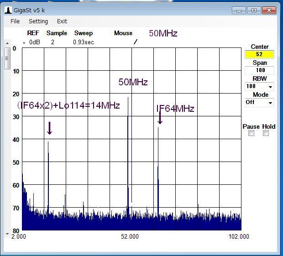The height and width of the screenshot is (256, 283).
Task: Click the REF 0dB value
Action: pyautogui.click(x=35, y=42)
